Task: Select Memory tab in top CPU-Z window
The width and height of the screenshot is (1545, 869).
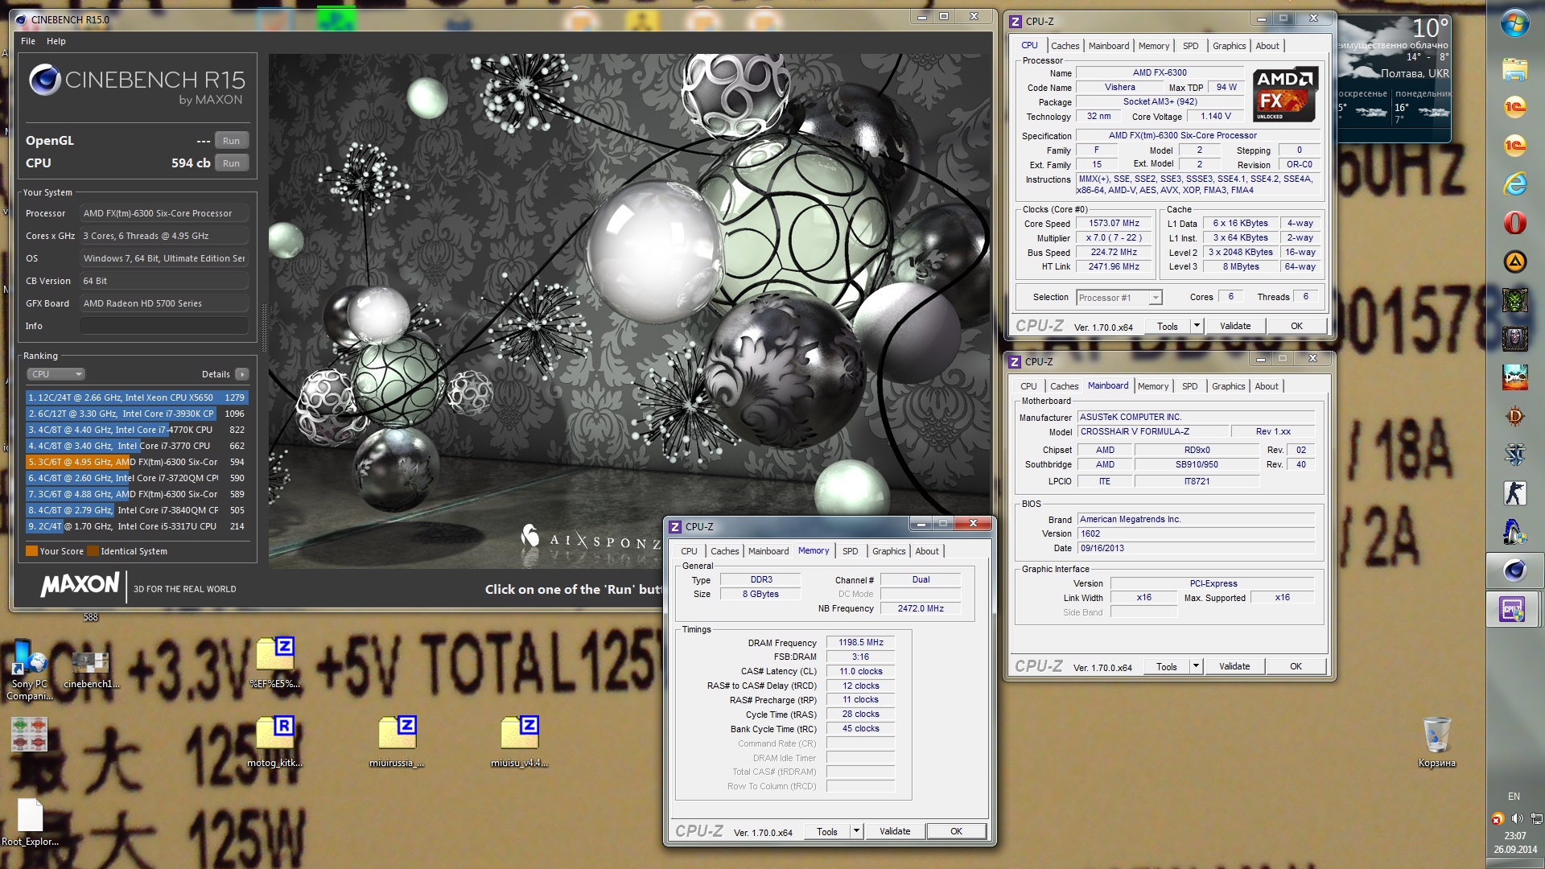Action: pos(1154,46)
